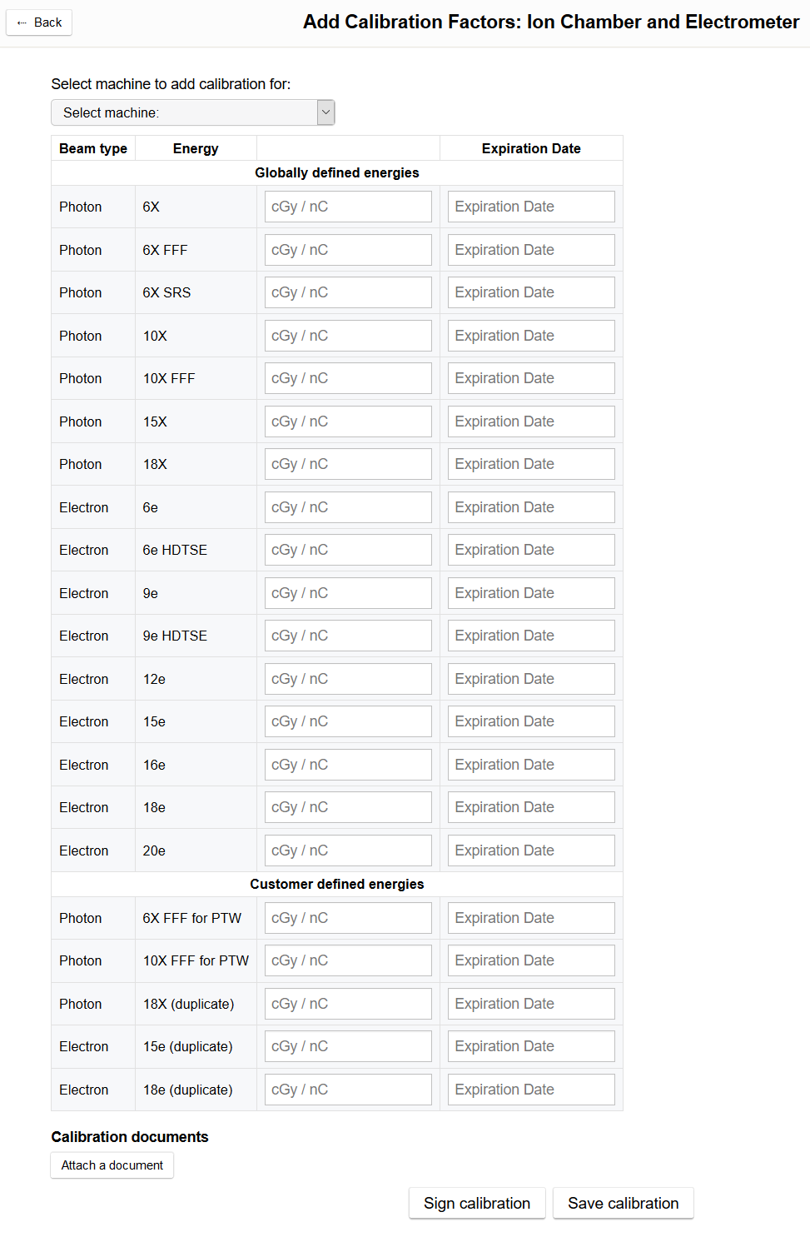Click Expiration Date field for 15X

[531, 421]
